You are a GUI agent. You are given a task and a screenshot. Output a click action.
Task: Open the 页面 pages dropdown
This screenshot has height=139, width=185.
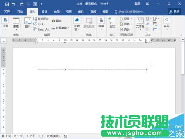5,24
